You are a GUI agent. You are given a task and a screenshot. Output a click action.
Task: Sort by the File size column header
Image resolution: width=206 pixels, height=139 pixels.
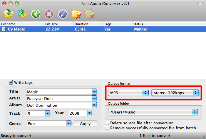tap(58, 24)
